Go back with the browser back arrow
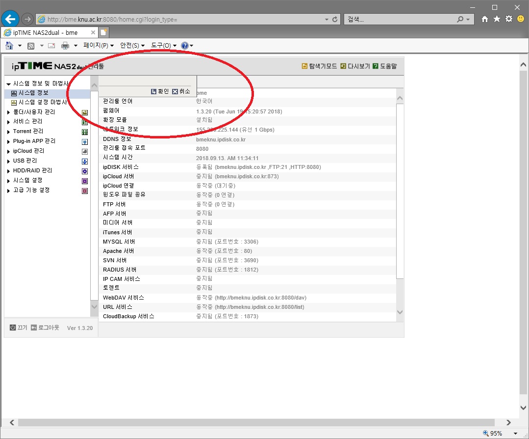This screenshot has width=529, height=439. [10, 19]
